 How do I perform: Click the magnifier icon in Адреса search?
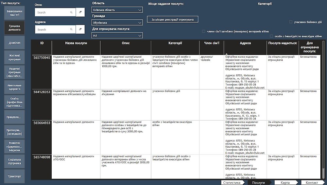point(71,29)
